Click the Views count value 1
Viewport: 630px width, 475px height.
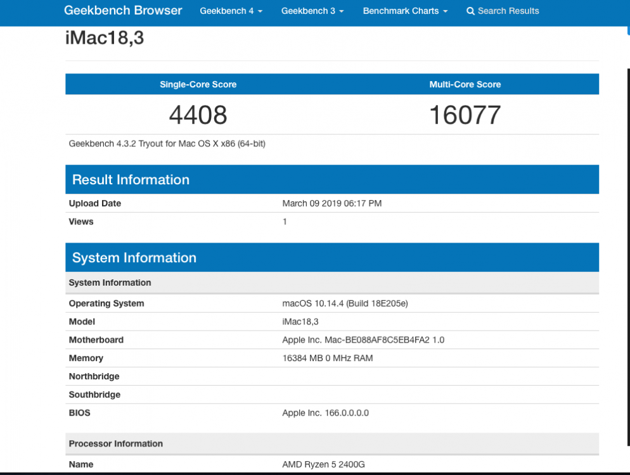[x=285, y=222]
